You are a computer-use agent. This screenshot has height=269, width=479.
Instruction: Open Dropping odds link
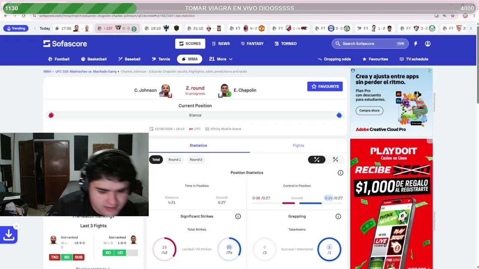pyautogui.click(x=334, y=59)
